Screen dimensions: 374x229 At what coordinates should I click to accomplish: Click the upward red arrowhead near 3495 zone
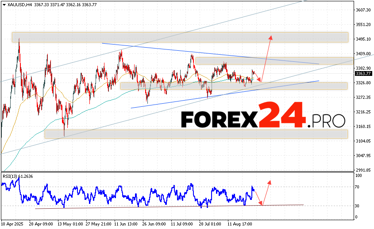270,37
